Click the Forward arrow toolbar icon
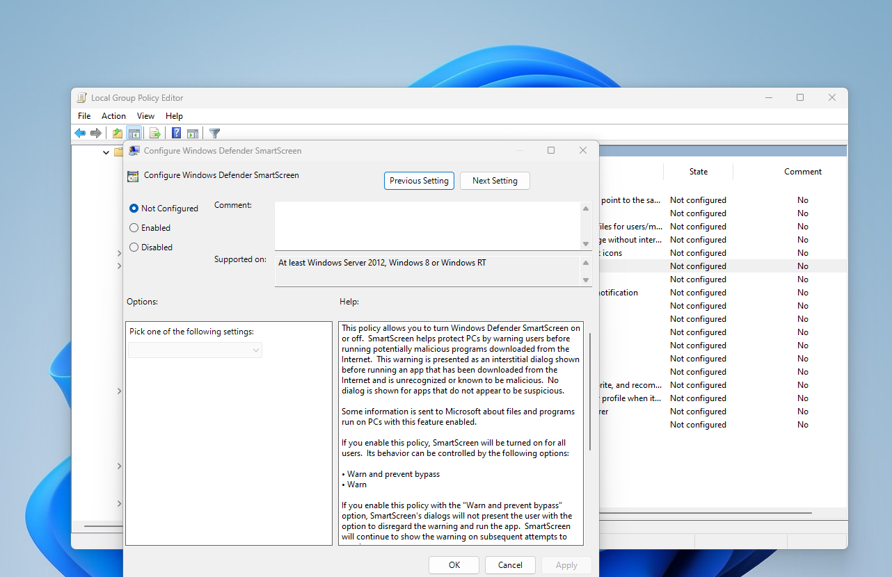This screenshot has width=892, height=577. (96, 133)
